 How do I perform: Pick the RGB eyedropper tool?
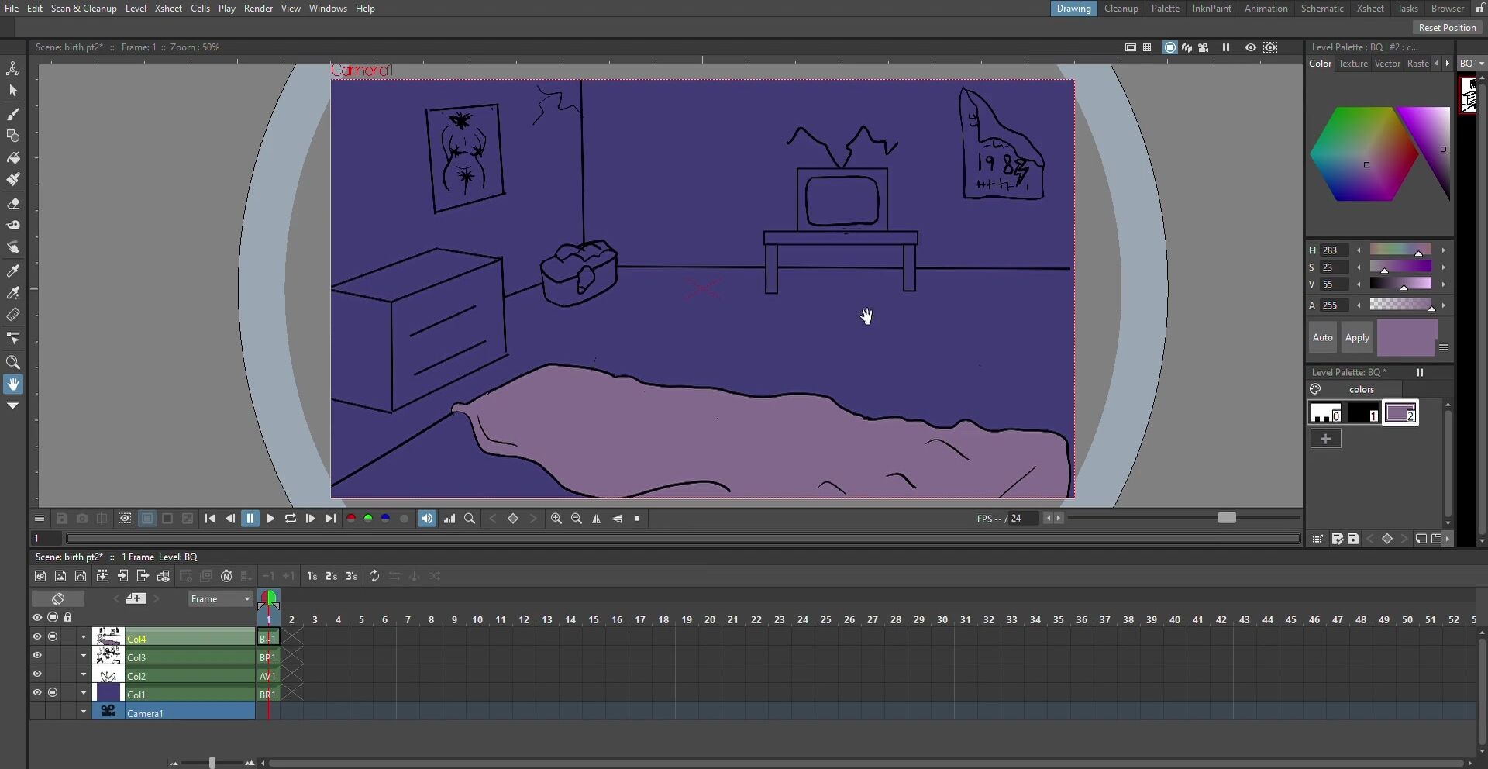[x=13, y=294]
